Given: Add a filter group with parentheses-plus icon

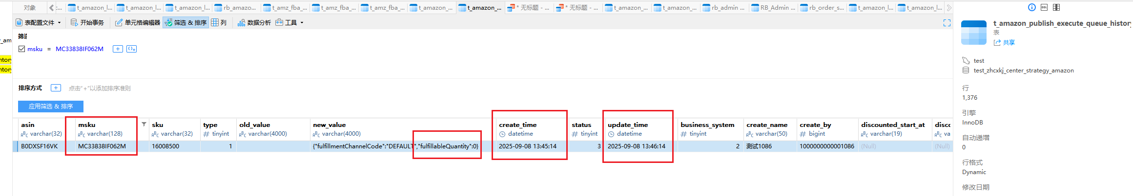Looking at the screenshot, I should click(131, 49).
